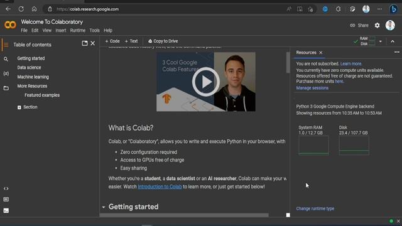Open the Manage sessions link
The width and height of the screenshot is (402, 226).
312,88
